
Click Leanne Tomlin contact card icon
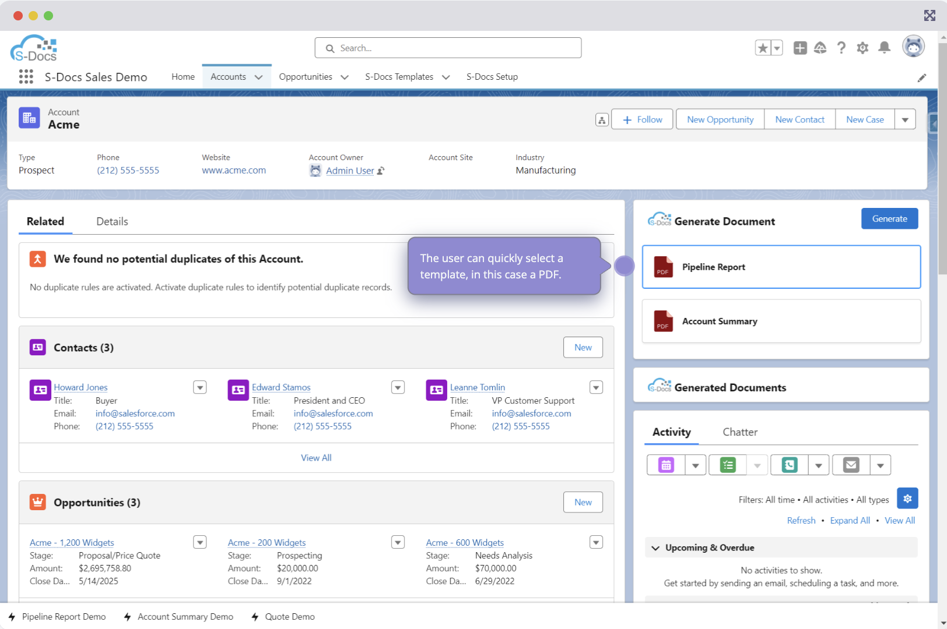[x=437, y=390]
